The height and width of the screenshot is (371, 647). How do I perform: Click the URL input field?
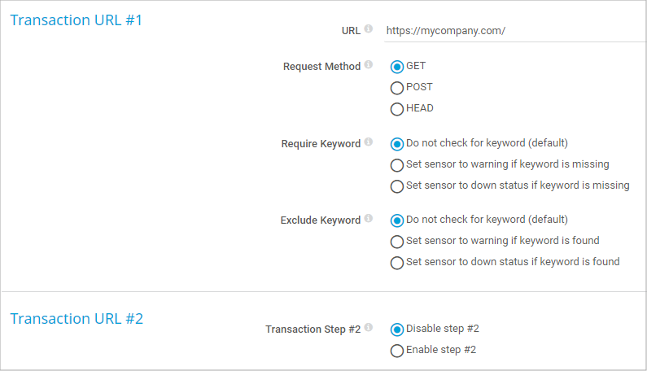click(x=513, y=31)
